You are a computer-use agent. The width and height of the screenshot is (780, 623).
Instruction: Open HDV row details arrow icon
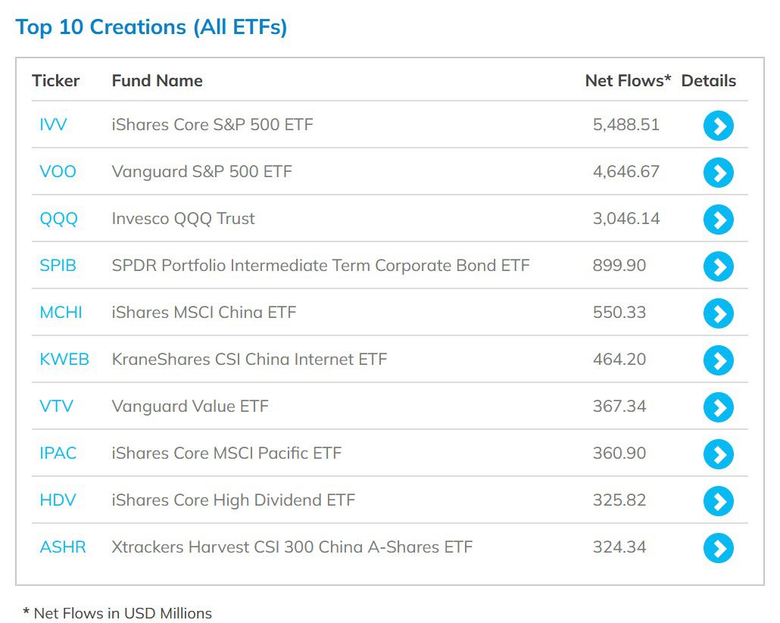point(718,500)
